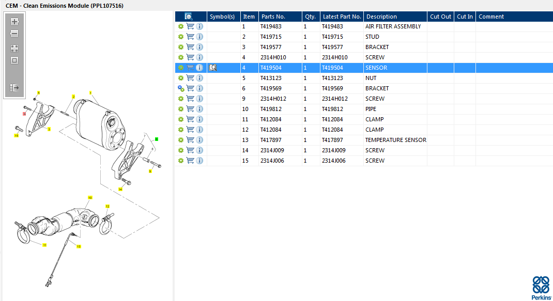Image resolution: width=553 pixels, height=301 pixels.
Task: Click the red callout 4 on diagram
Action: click(24, 114)
